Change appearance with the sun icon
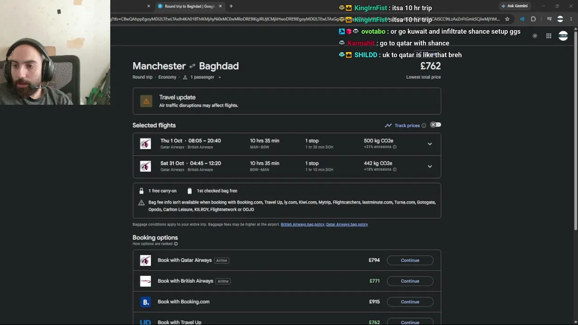 pos(535,36)
